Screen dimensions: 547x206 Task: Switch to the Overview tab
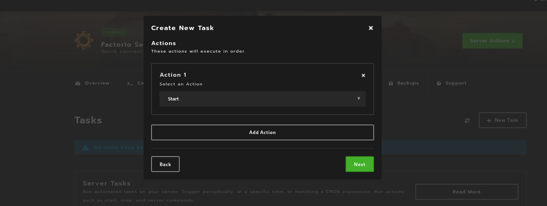click(92, 83)
